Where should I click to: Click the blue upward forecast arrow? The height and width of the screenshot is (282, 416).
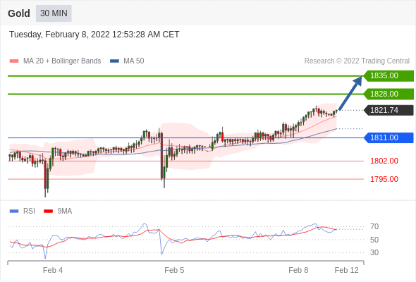click(350, 93)
